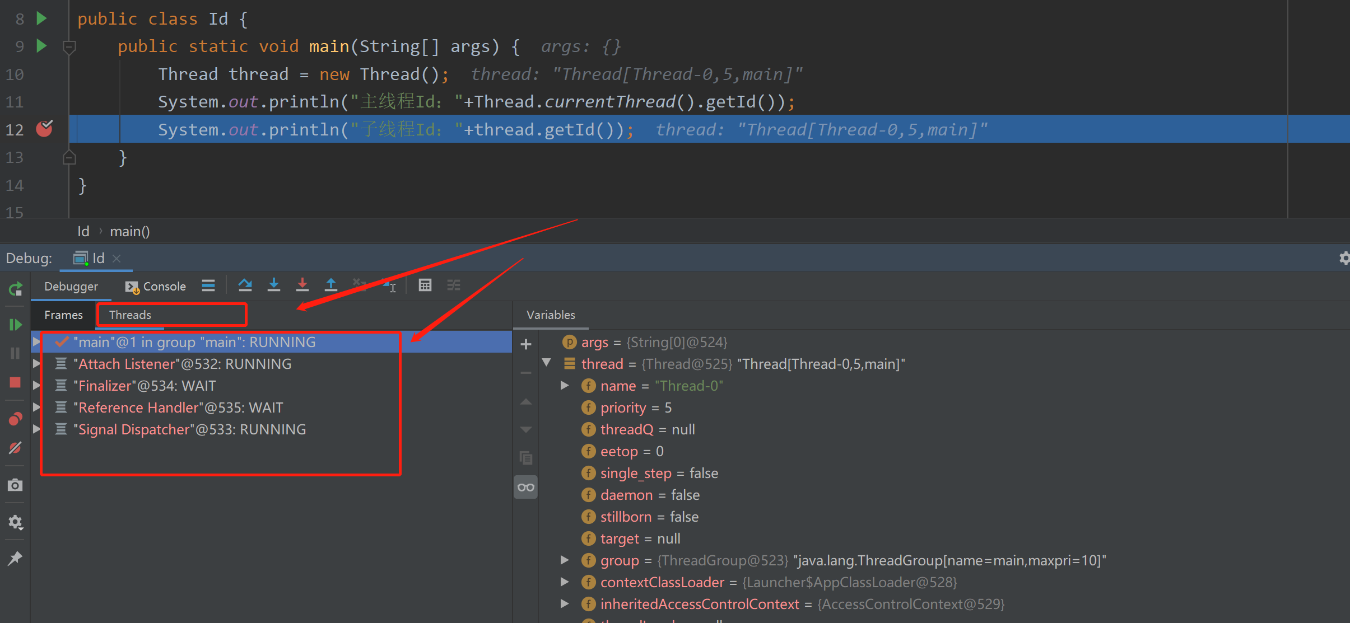This screenshot has width=1350, height=623.
Task: Select "Attach Listener"@532 thread row
Action: click(x=272, y=364)
